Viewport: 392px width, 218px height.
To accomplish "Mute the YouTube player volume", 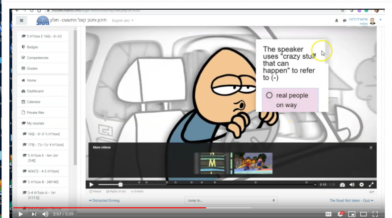I will 45,214.
